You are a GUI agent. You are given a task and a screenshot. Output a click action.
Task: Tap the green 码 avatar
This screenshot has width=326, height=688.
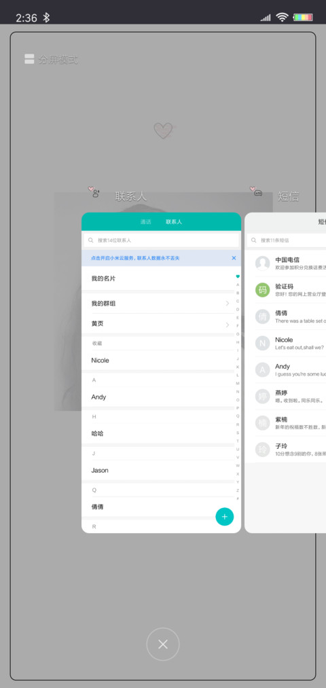(262, 289)
